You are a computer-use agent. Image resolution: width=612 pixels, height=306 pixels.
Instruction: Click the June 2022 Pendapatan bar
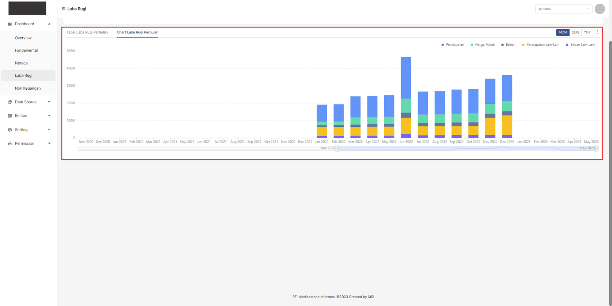click(406, 77)
